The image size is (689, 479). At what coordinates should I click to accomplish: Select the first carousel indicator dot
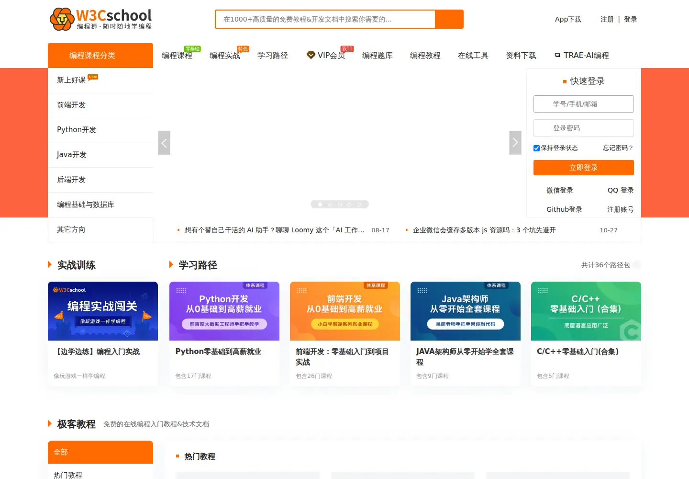pyautogui.click(x=320, y=205)
